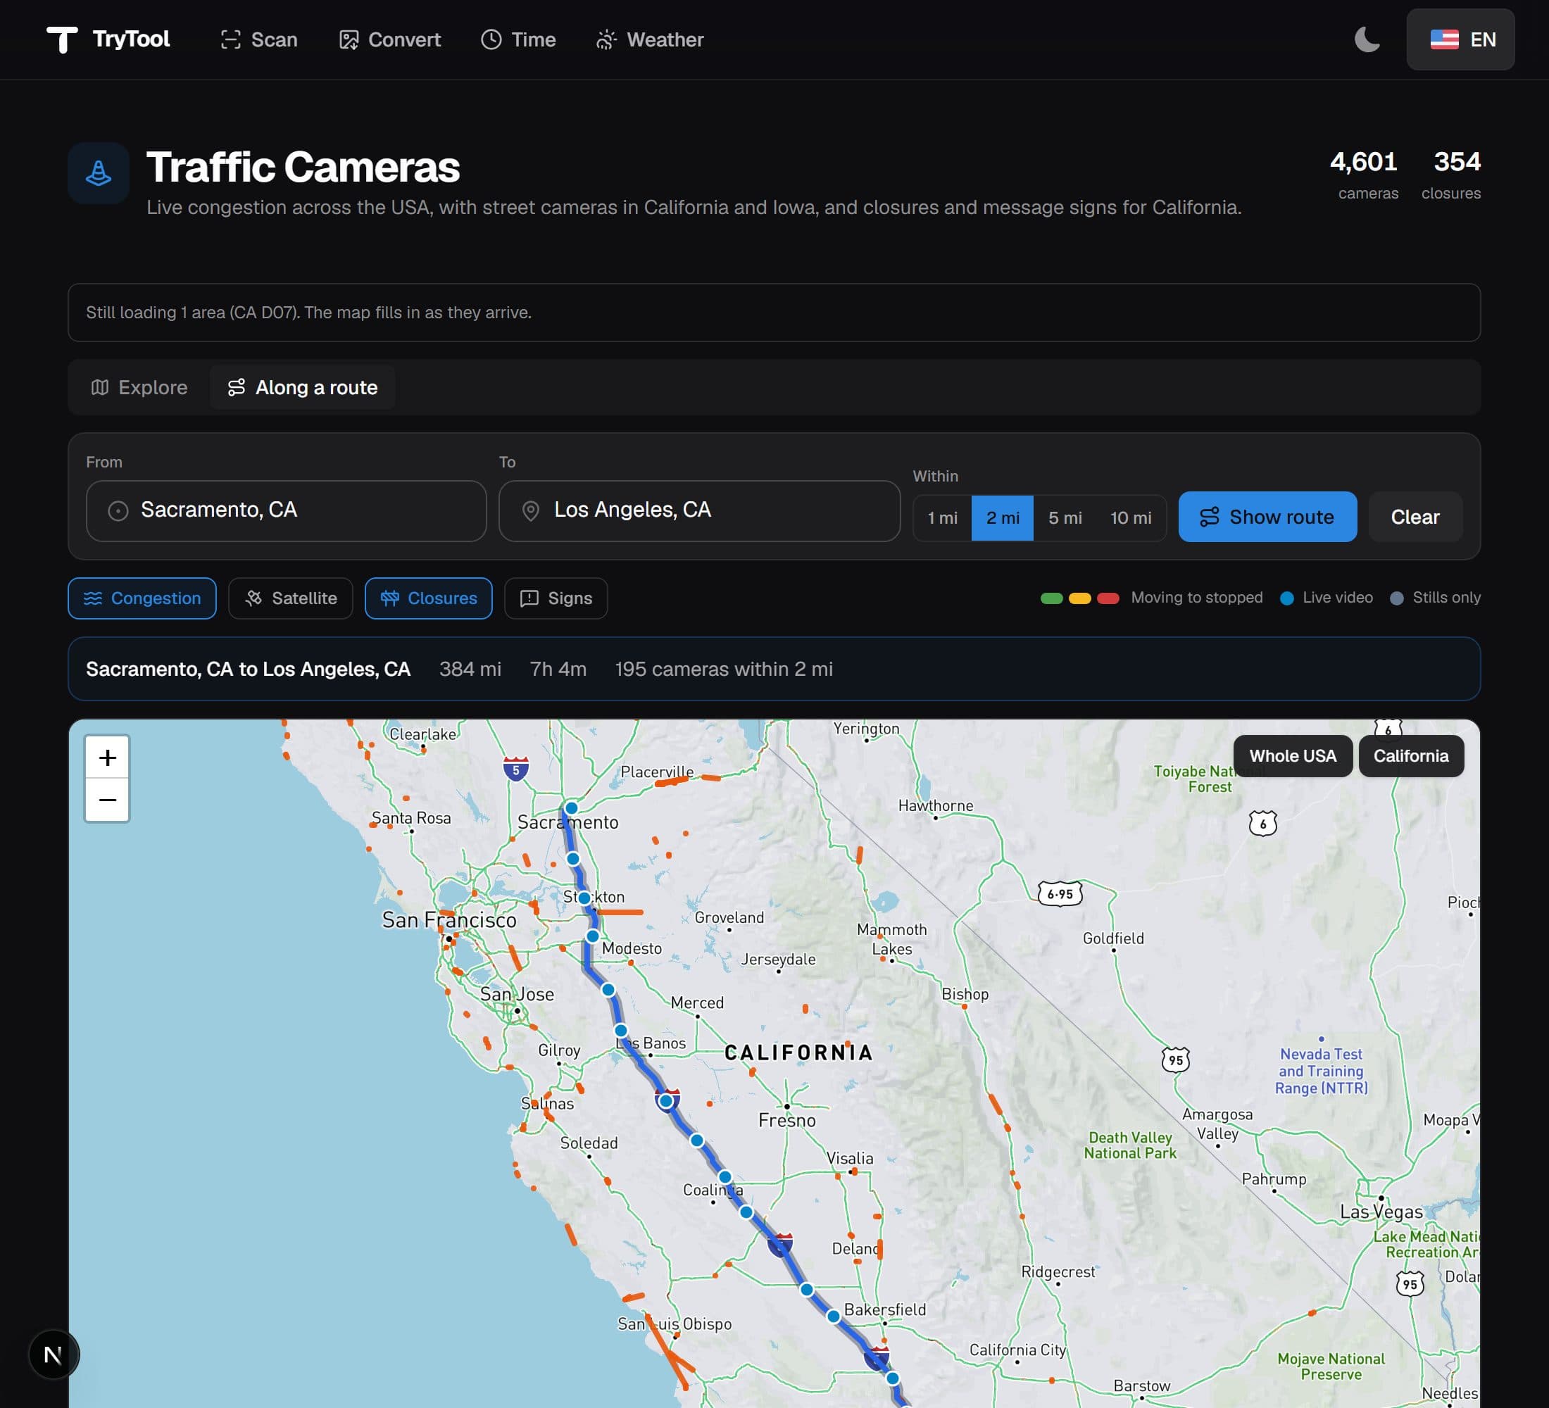Select the 10 mi radius
This screenshot has height=1408, width=1549.
click(x=1130, y=517)
